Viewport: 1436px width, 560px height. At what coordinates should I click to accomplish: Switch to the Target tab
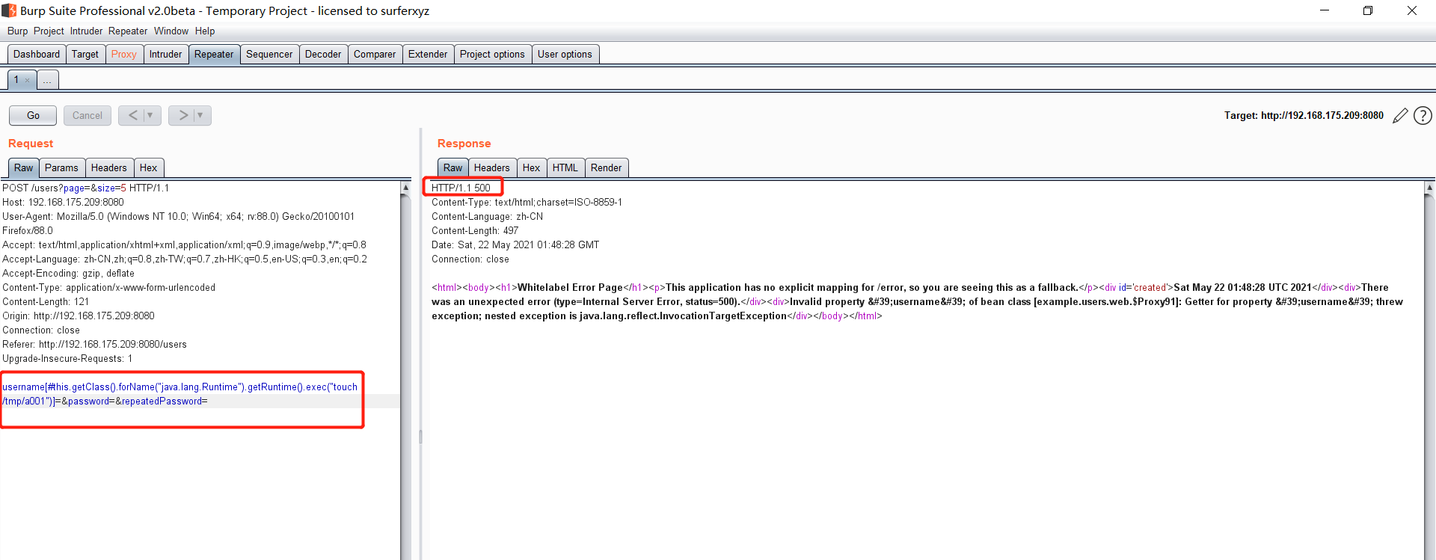(x=85, y=54)
